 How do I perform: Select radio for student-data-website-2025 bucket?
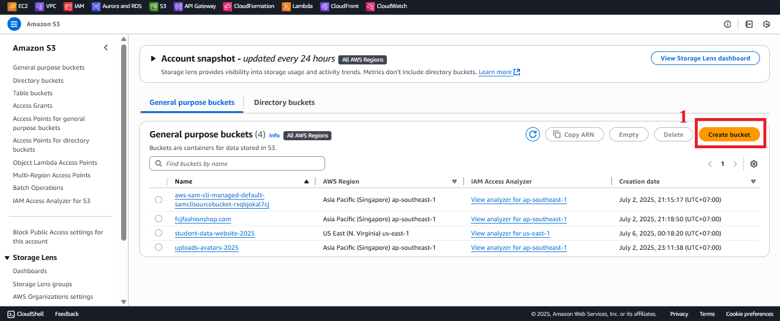[158, 233]
